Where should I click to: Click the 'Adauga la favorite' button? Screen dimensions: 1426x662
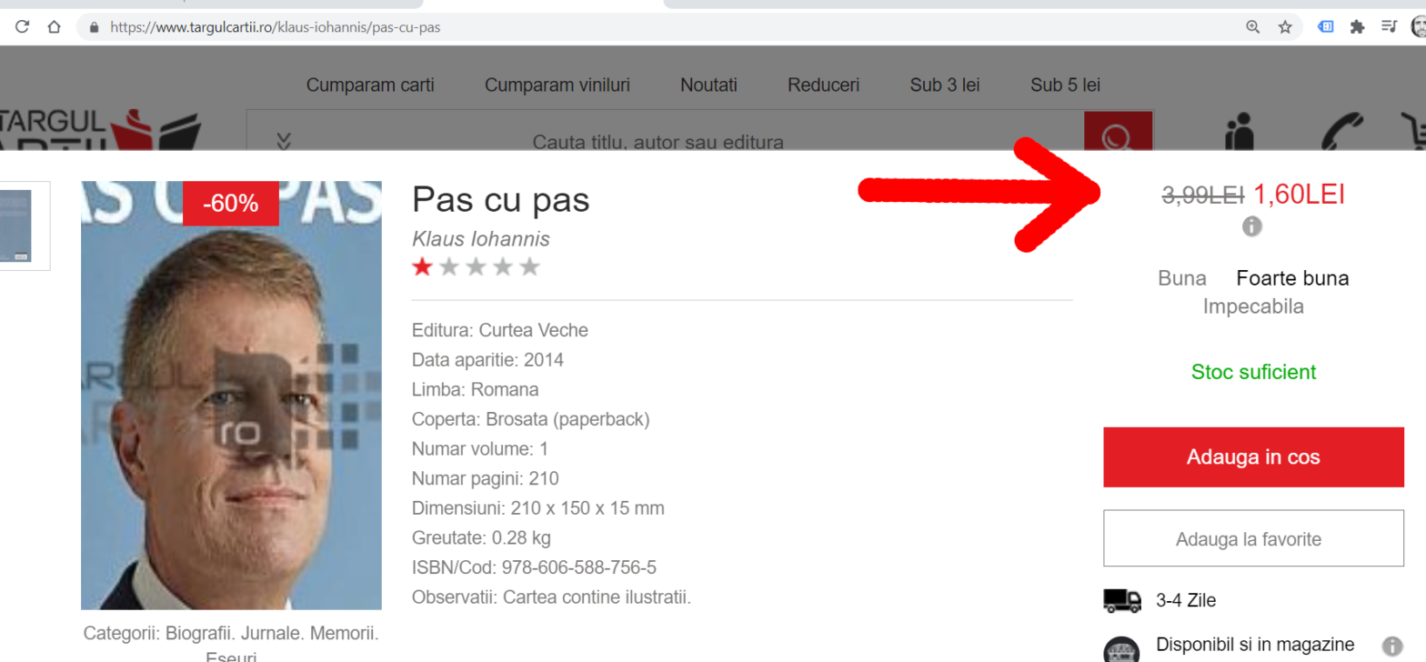[1252, 539]
